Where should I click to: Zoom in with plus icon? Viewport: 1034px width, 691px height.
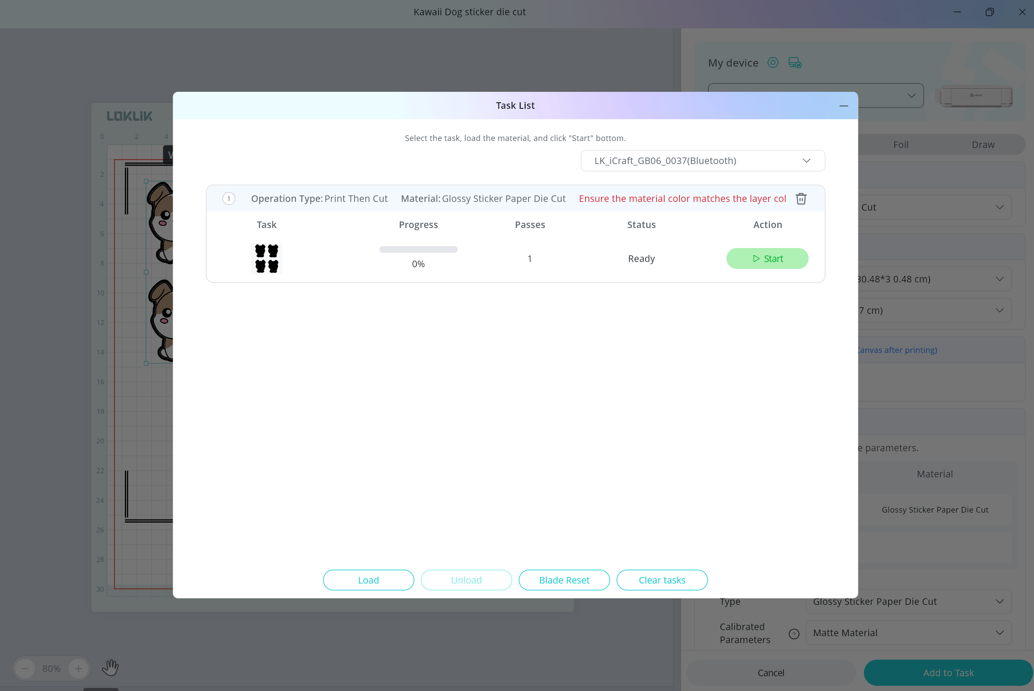(78, 668)
